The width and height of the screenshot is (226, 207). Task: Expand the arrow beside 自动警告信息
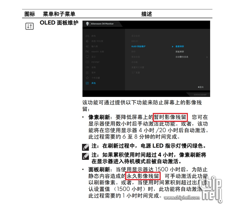click(x=207, y=57)
